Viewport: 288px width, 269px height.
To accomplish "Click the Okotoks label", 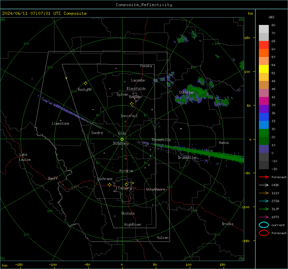I will point(128,213).
